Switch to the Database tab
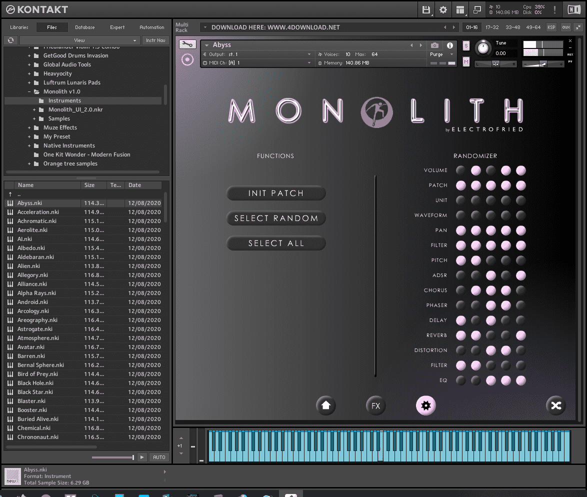The height and width of the screenshot is (497, 587). pyautogui.click(x=84, y=27)
